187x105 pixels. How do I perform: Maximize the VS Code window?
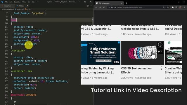coord(85,2)
